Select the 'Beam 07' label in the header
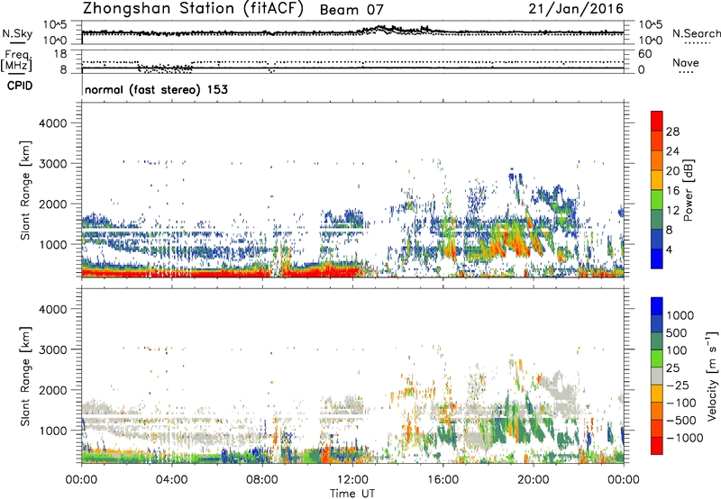 tap(351, 10)
